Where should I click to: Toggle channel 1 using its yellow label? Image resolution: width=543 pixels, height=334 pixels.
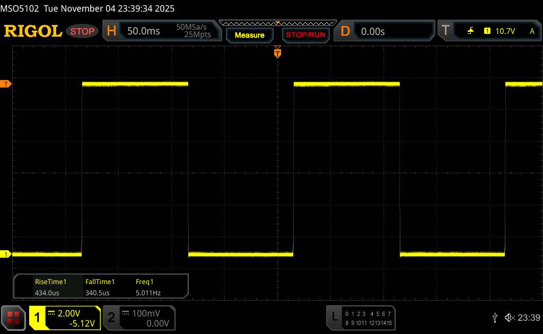point(38,318)
